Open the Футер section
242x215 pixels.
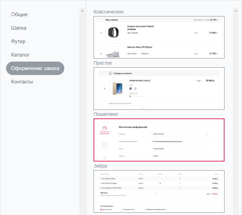(18, 41)
